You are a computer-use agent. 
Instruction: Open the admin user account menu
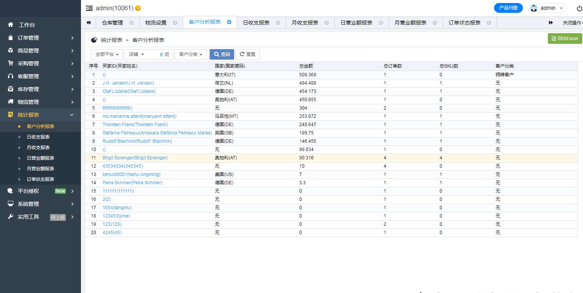pyautogui.click(x=547, y=8)
